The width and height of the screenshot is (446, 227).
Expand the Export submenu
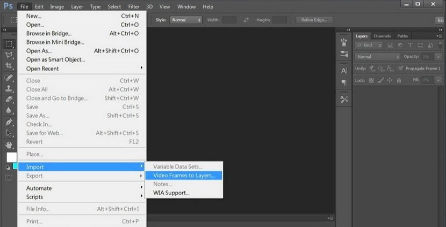point(82,176)
